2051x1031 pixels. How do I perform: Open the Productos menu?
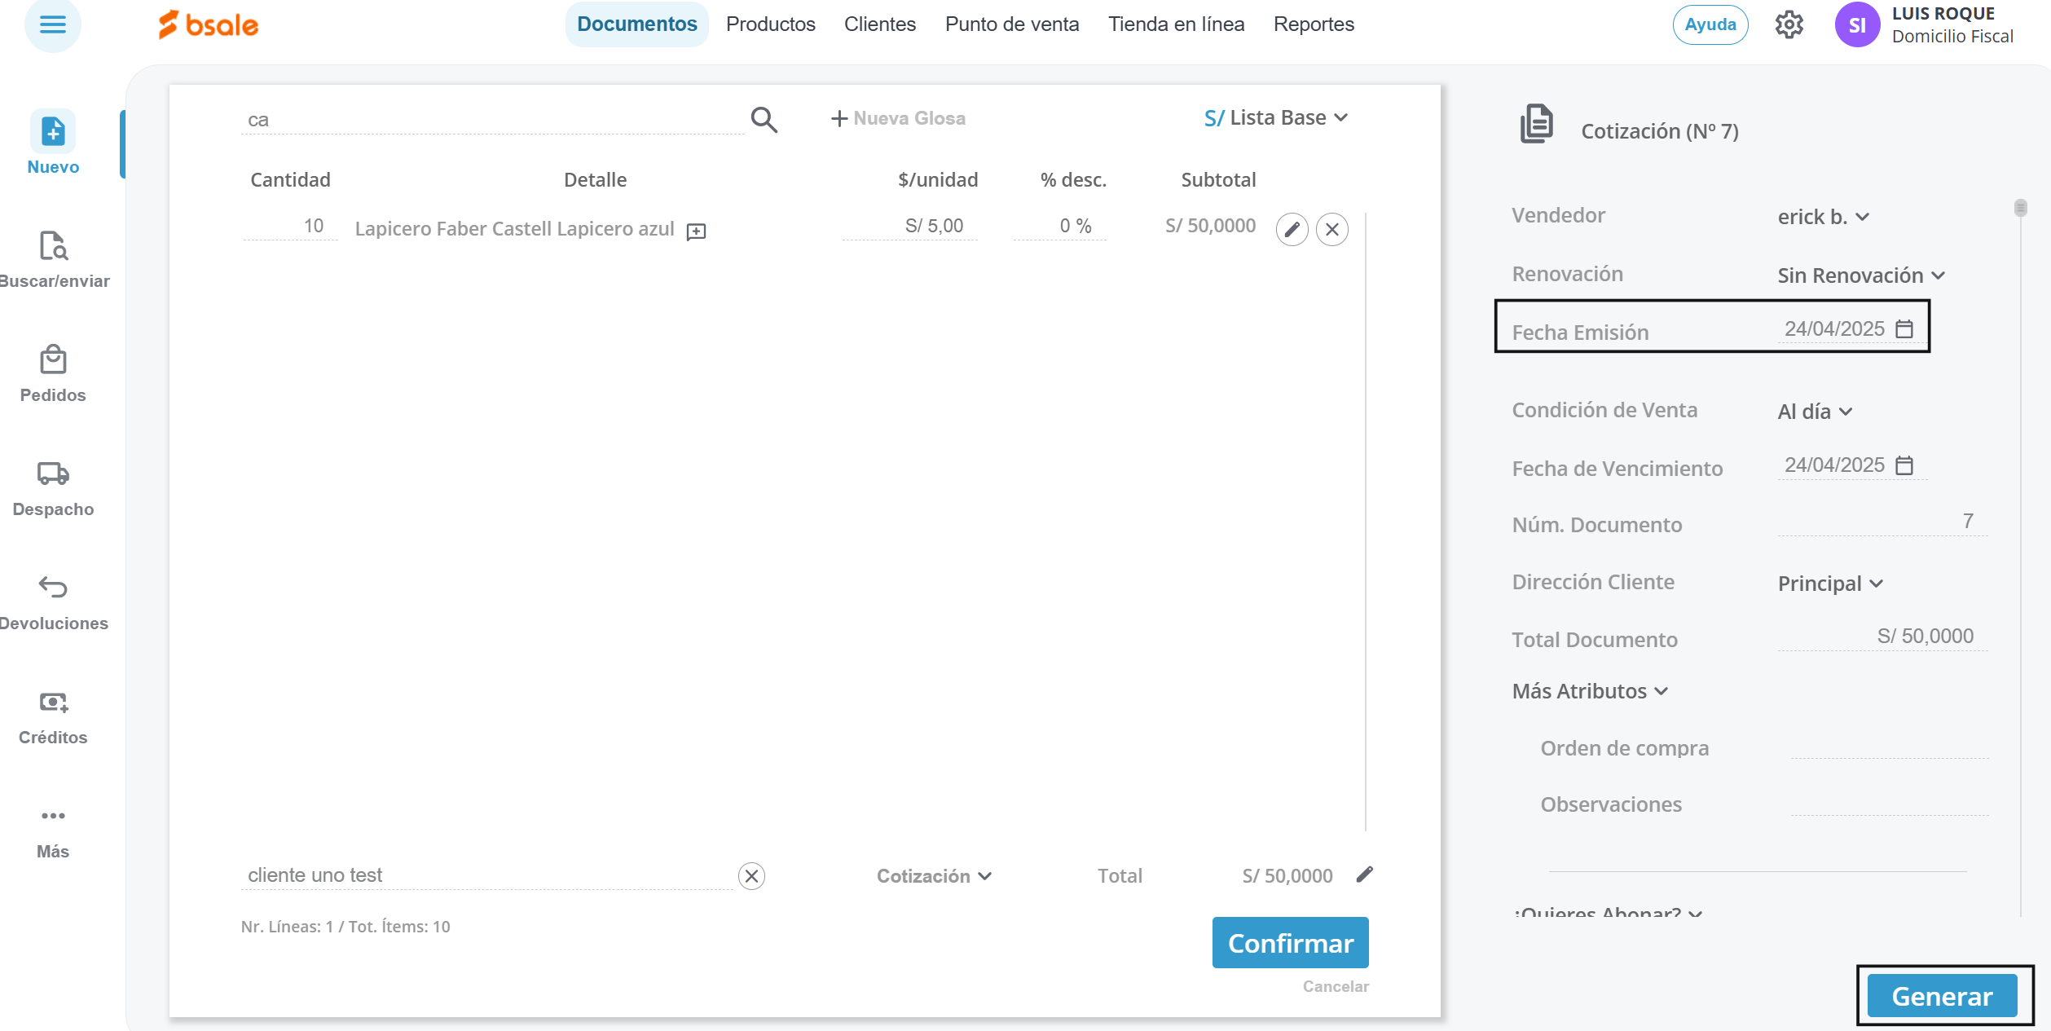pyautogui.click(x=770, y=24)
